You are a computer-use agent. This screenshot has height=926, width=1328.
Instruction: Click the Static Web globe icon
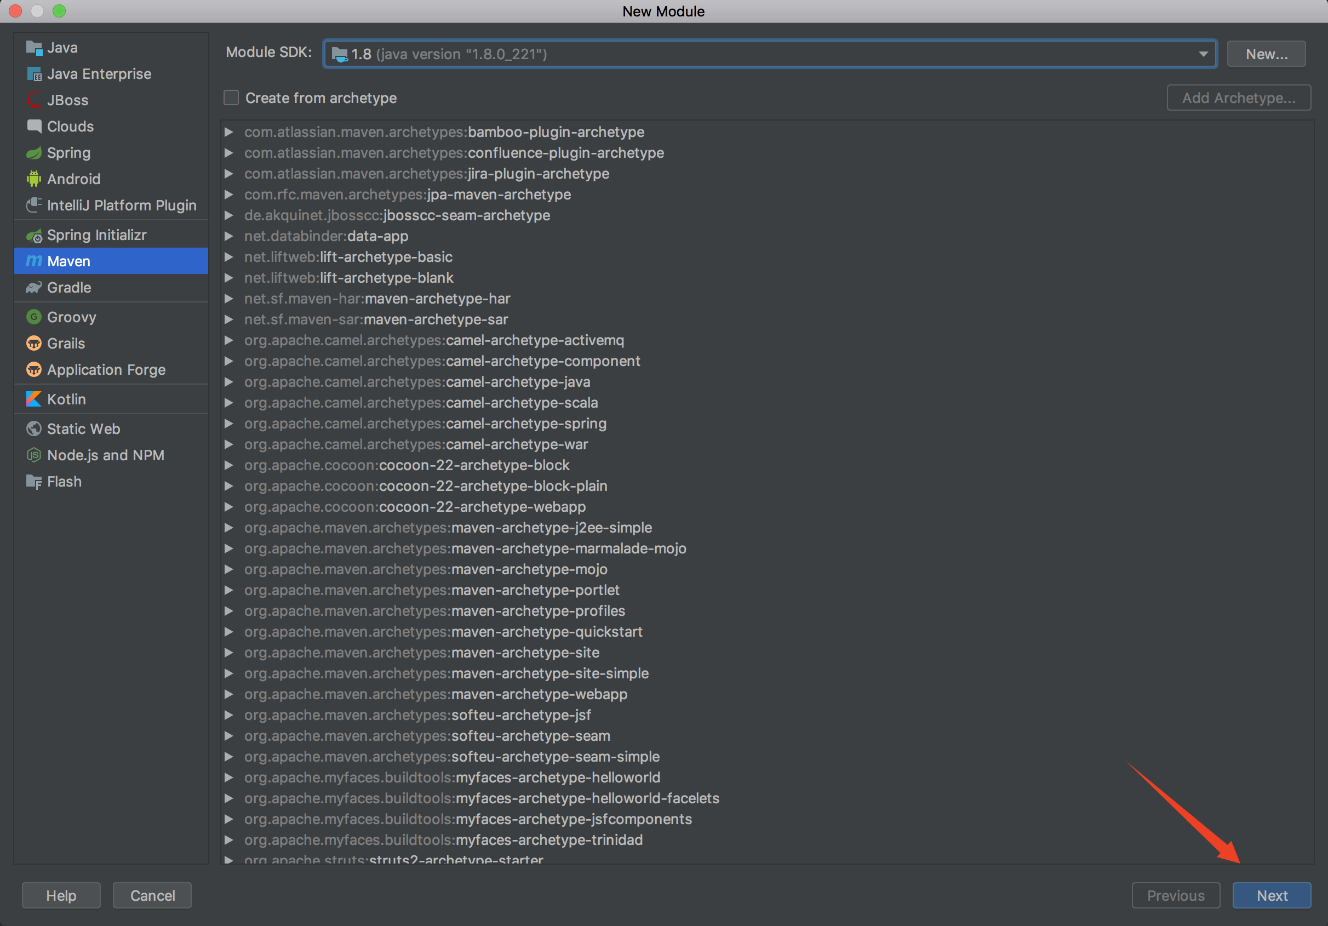click(x=33, y=428)
